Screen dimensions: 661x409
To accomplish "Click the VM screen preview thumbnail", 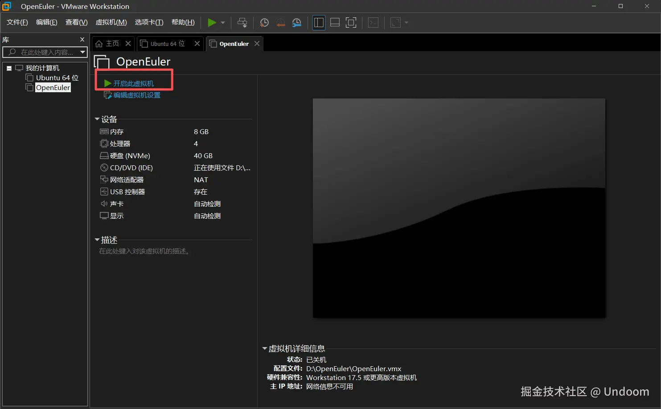I will (x=459, y=208).
